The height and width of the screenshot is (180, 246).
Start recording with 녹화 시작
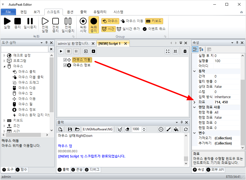tap(83, 25)
